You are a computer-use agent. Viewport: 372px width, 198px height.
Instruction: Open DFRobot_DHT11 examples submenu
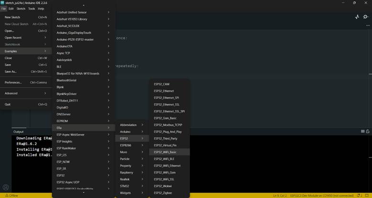click(x=84, y=101)
